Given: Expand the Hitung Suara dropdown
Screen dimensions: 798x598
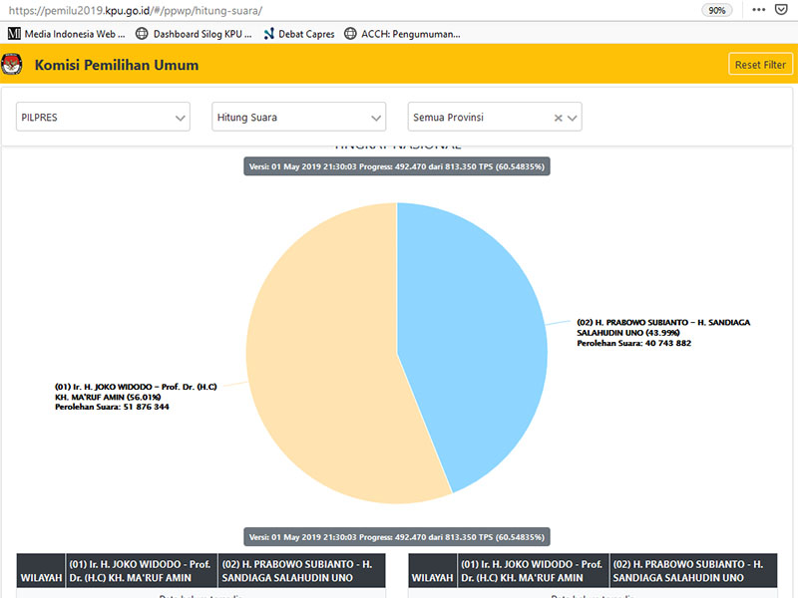Looking at the screenshot, I should tap(299, 118).
